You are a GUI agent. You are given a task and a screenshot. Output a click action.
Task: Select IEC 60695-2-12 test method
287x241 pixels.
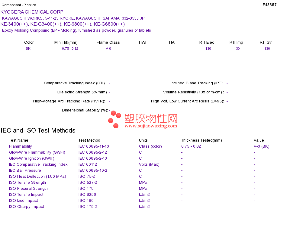(x=93, y=152)
